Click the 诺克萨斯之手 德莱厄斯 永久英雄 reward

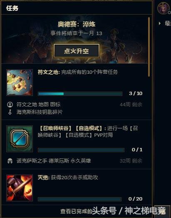tap(54, 161)
